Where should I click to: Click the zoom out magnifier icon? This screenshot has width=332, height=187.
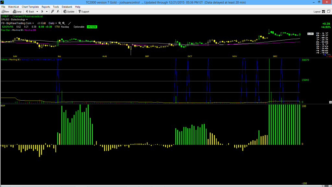(64, 23)
